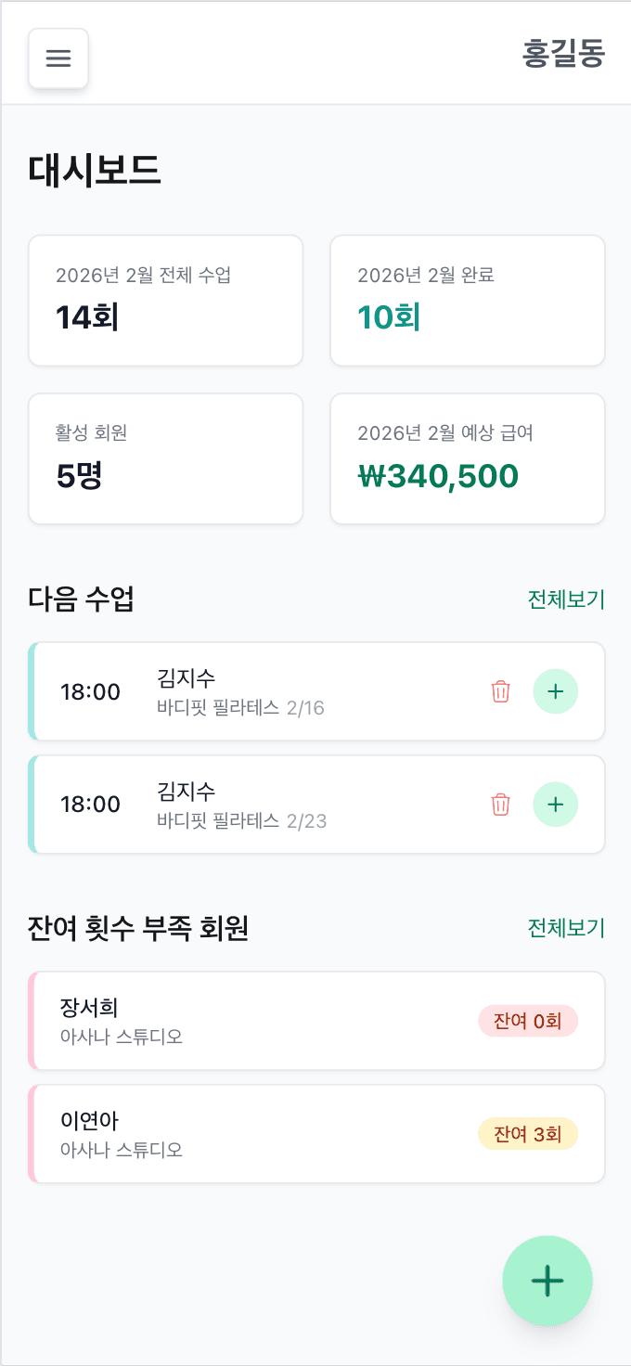Mark the 2/23 김지수 class as completed

click(556, 805)
